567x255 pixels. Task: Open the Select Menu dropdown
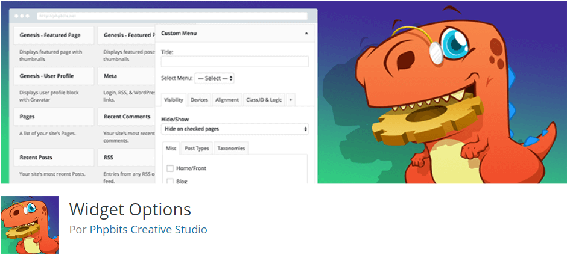(x=214, y=78)
